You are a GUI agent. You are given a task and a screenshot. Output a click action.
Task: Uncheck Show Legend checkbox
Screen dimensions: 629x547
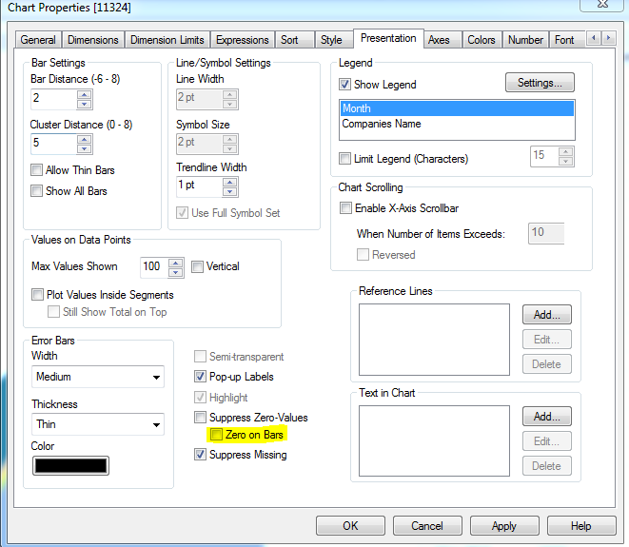344,85
